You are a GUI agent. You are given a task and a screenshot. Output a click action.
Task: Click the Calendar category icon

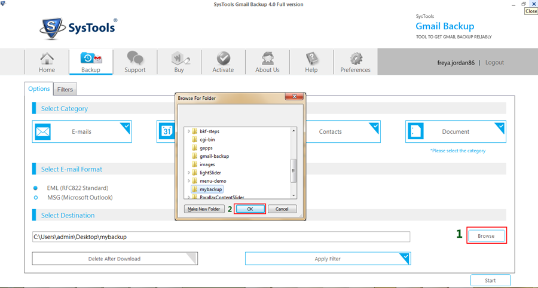tap(167, 131)
